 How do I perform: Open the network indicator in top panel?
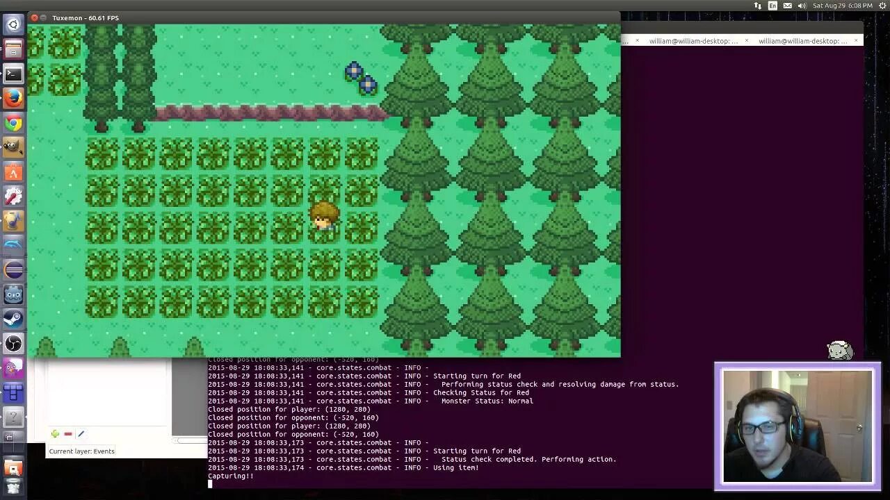757,6
